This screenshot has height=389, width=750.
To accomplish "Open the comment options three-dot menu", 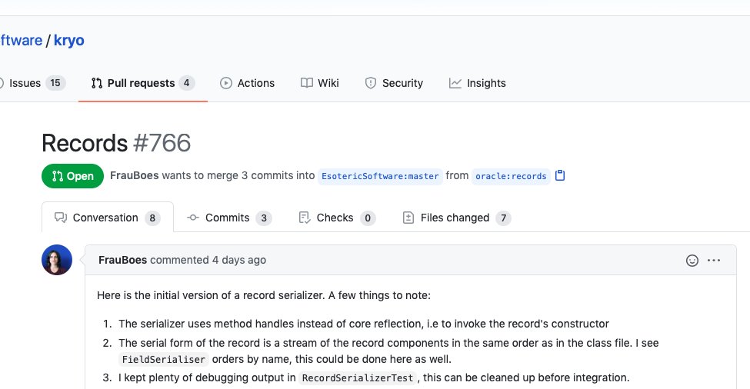I will pyautogui.click(x=714, y=261).
